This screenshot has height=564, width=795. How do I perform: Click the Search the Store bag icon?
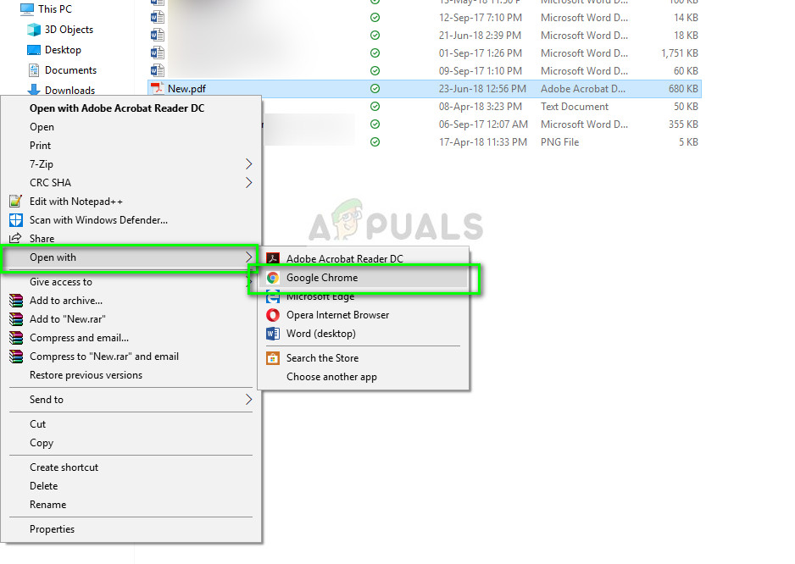pos(273,358)
